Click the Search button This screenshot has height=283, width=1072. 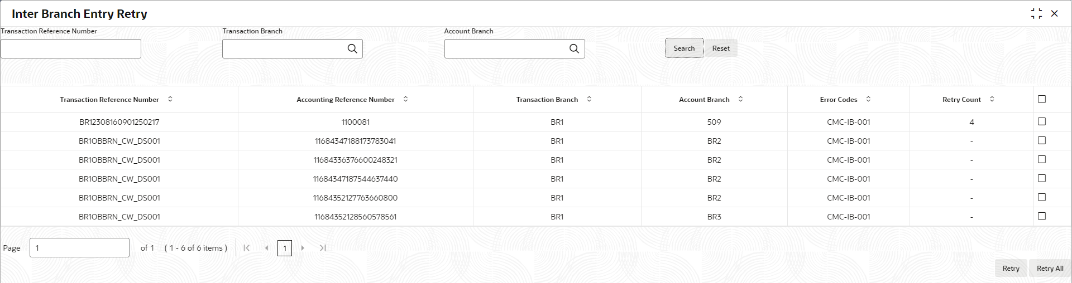(684, 48)
